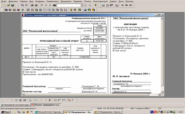Click the Copy icon in toolbar
Screen dimensions: 185x114
tap(22, 5)
